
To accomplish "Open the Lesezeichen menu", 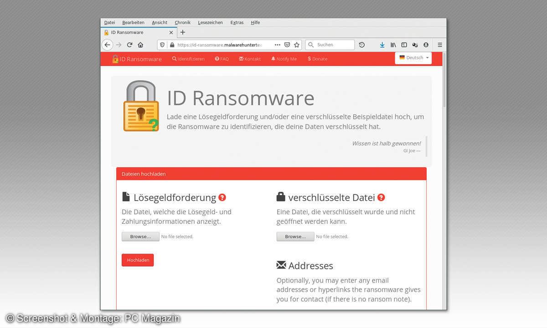I will pyautogui.click(x=211, y=22).
